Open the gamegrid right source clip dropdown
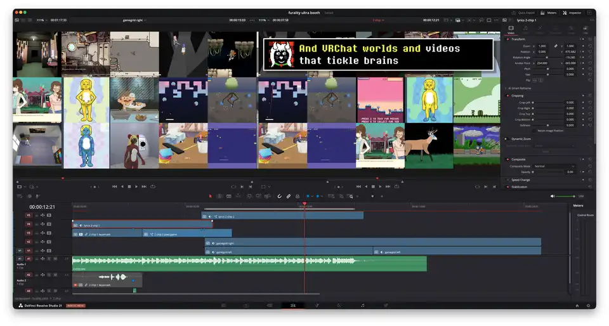 (134, 20)
